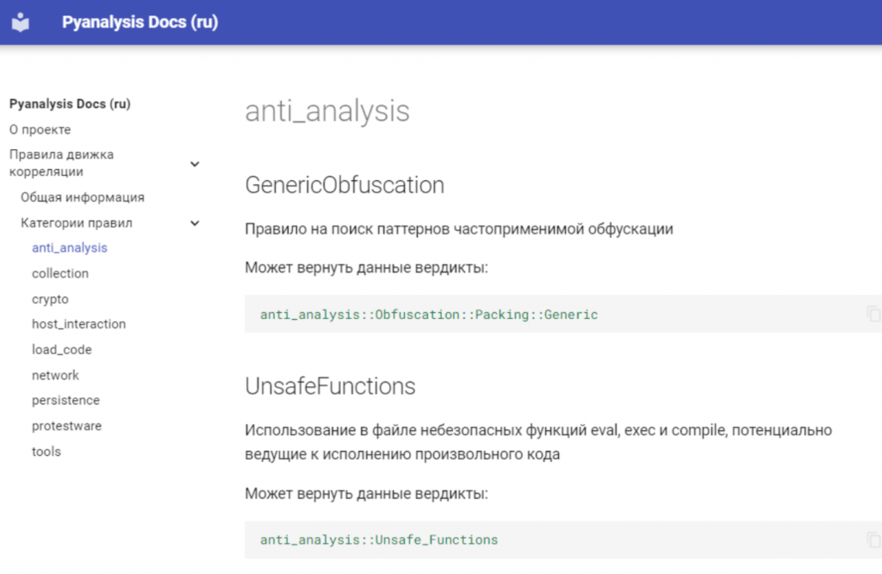Viewport: 882px width, 574px height.
Task: Open the network category page
Action: tap(55, 376)
